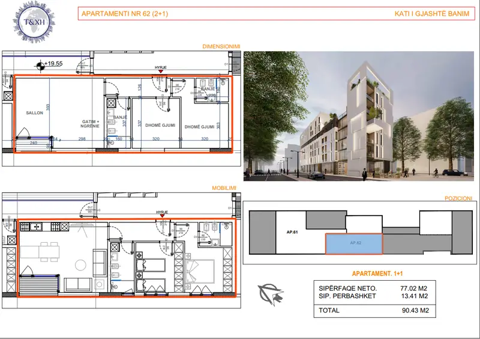Click the north arrow compass symbol
Viewport: 480px width, 339px height.
click(271, 294)
